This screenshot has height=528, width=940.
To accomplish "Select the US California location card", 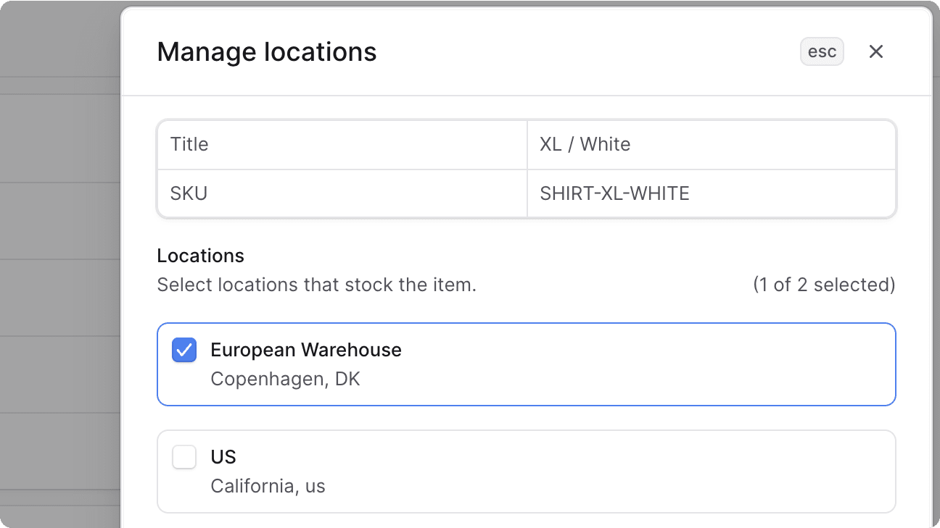I will pyautogui.click(x=527, y=472).
